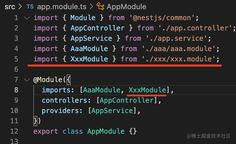This screenshot has height=144, width=236.
Task: Click line number 8 in the gutter
Action: pos(16,90)
